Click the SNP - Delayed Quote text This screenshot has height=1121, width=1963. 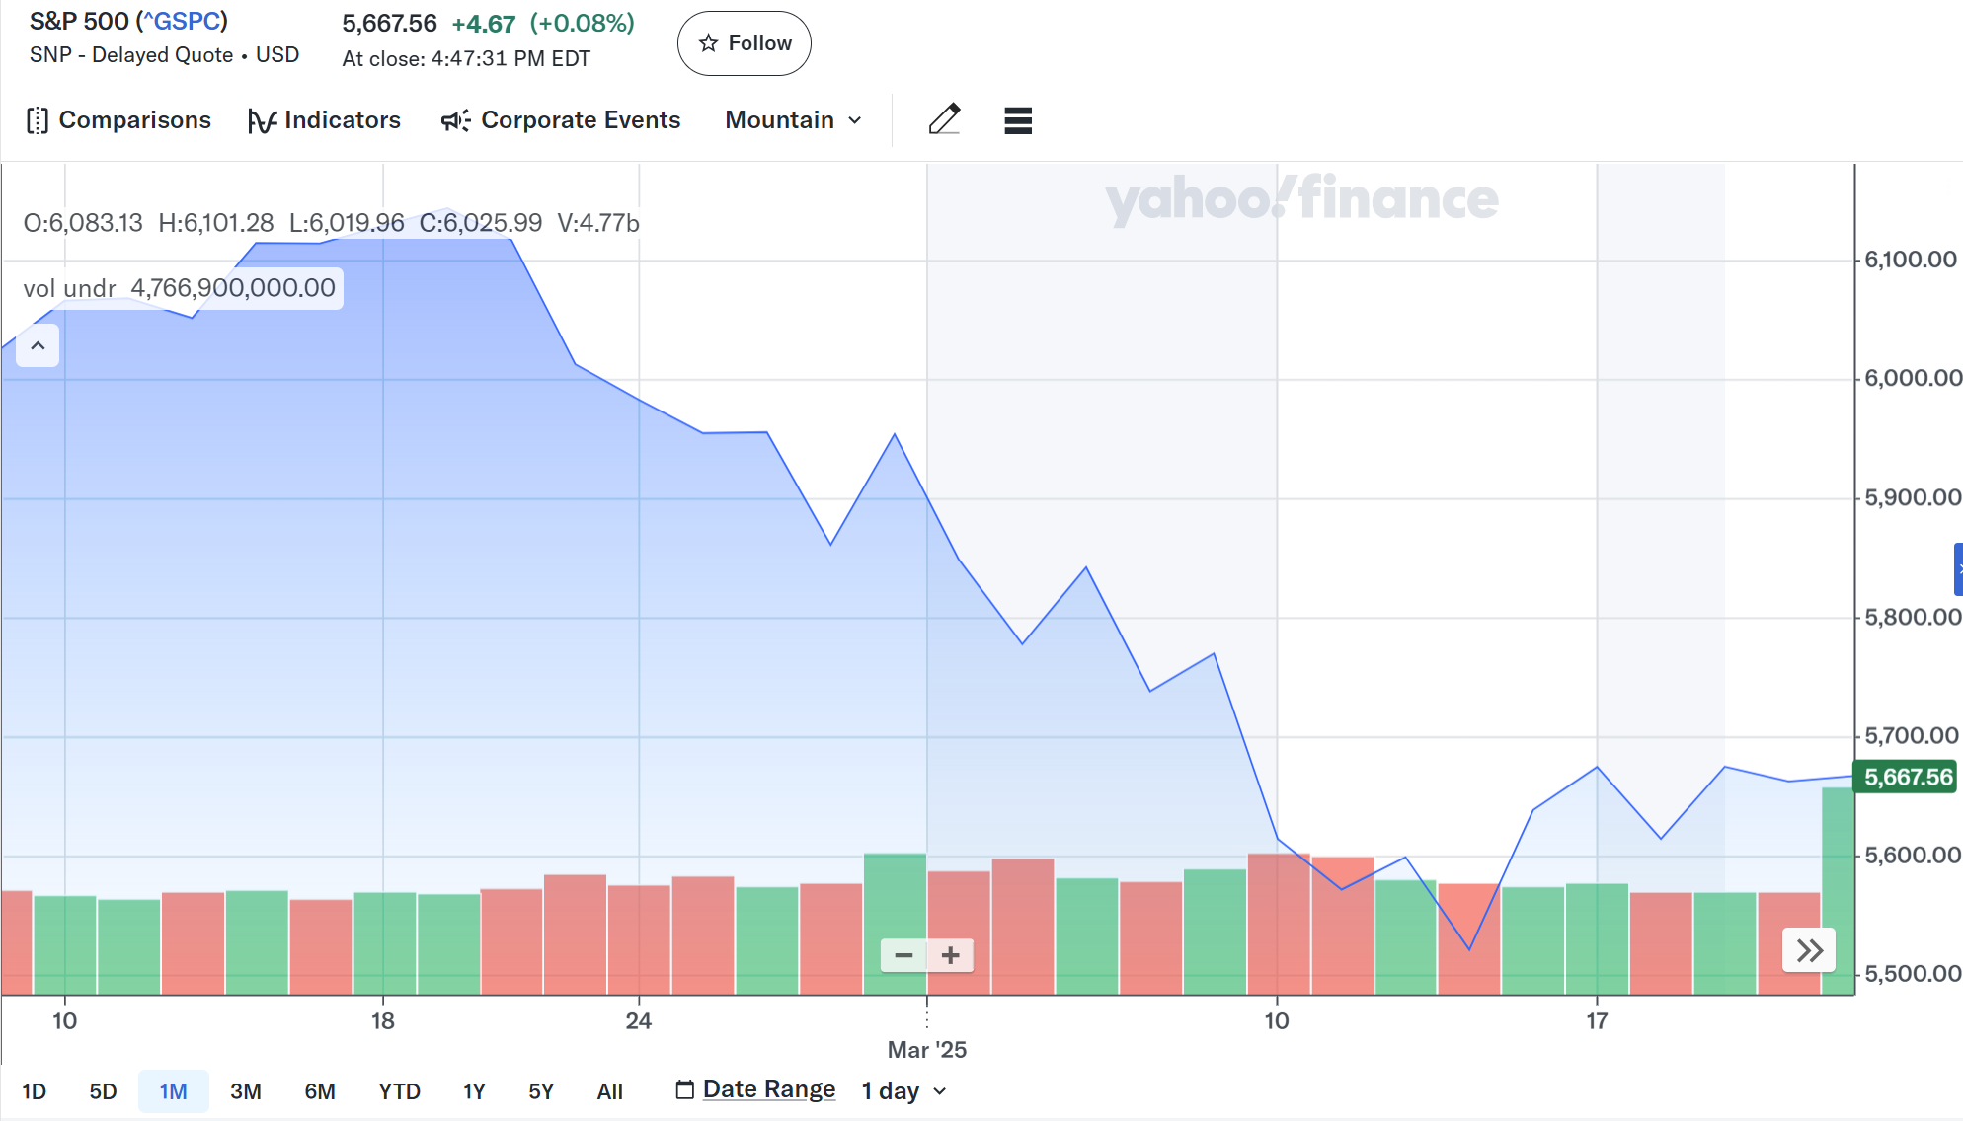(131, 55)
